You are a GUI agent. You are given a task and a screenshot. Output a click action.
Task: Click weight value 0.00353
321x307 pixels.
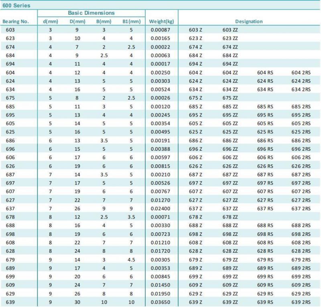[x=160, y=268]
